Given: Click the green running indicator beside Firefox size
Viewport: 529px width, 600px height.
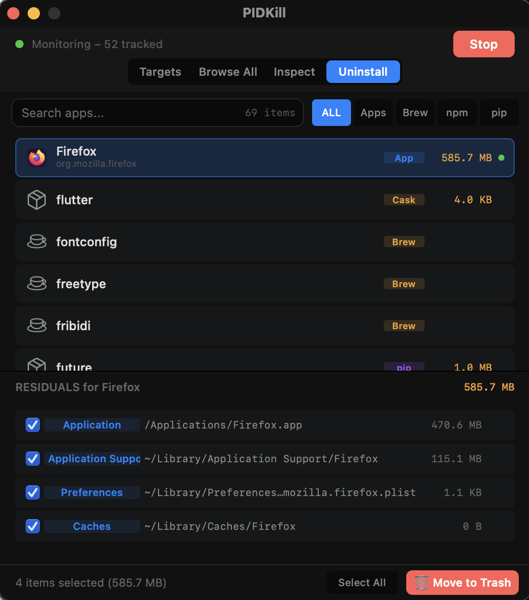Looking at the screenshot, I should pyautogui.click(x=501, y=158).
